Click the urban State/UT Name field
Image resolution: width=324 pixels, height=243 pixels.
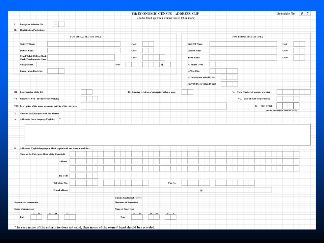click(x=243, y=44)
